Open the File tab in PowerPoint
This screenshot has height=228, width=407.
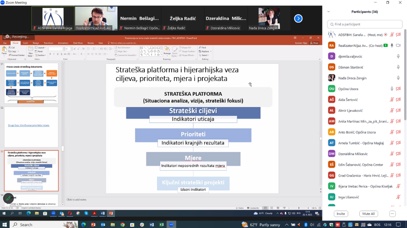[x=4, y=43]
